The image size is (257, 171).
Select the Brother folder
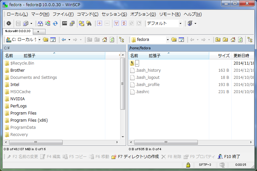click(x=15, y=70)
